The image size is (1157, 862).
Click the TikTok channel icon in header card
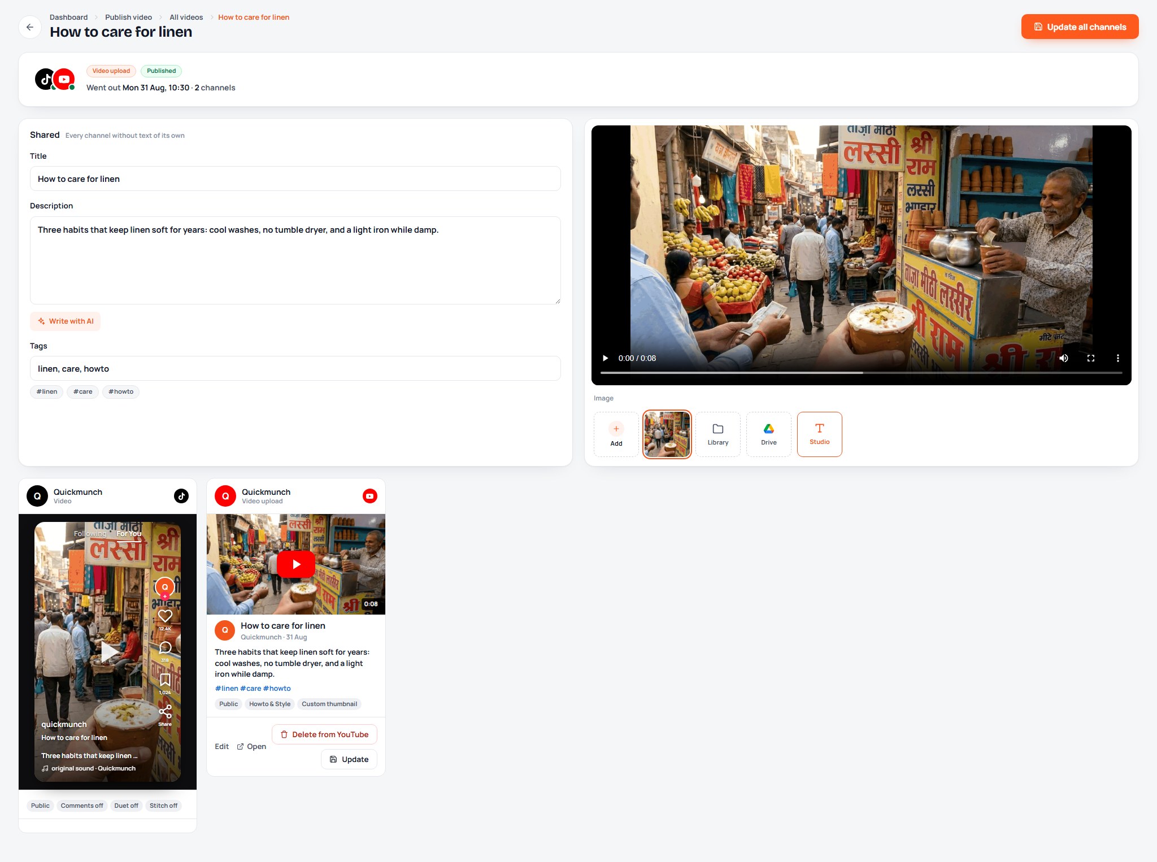tap(45, 79)
